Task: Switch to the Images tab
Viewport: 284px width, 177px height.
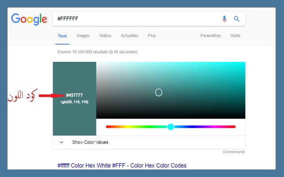Action: (x=83, y=36)
